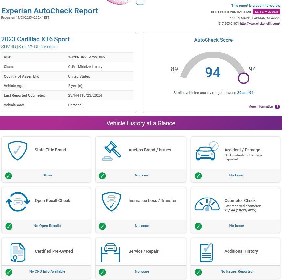This screenshot has width=282, height=280.
Task: Click the Certified Pre-Owned certificate icon
Action: click(18, 252)
